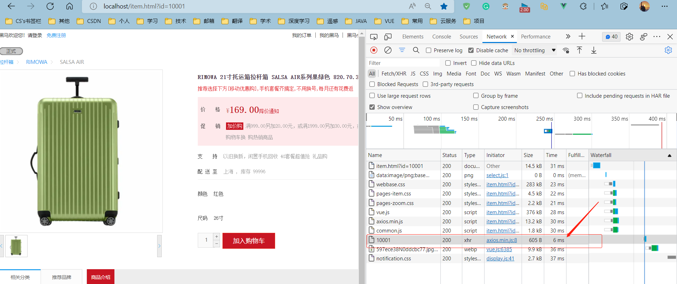Open the CSDN bookmarks folder
This screenshot has height=284, width=677.
pos(89,21)
